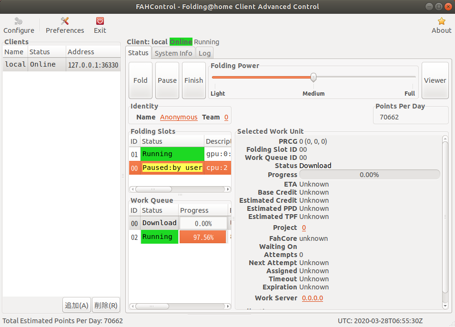The height and width of the screenshot is (327, 455).
Task: Click Total Estimated Points Per Day text
Action: (63, 321)
